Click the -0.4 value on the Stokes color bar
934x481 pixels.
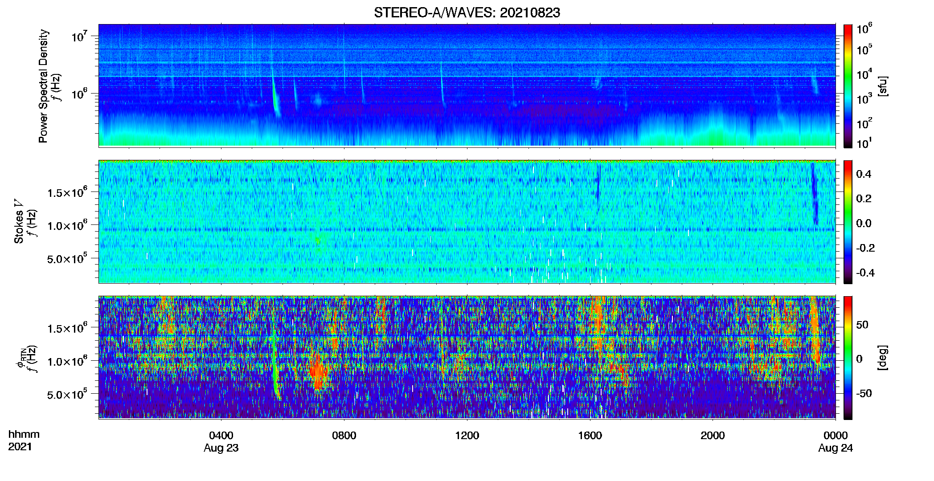(x=865, y=273)
